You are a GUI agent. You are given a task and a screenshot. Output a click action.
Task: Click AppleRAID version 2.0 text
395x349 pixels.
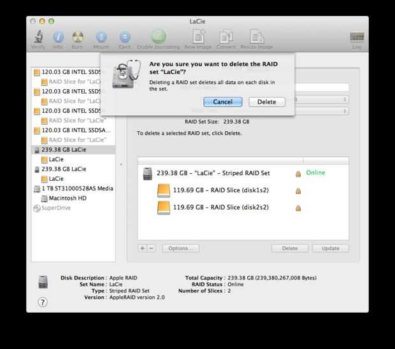(x=137, y=297)
